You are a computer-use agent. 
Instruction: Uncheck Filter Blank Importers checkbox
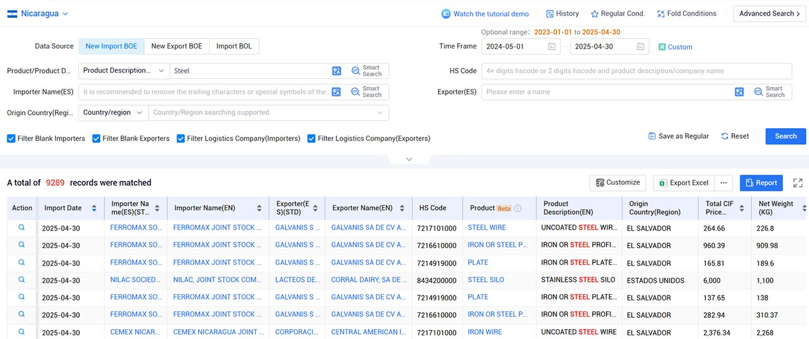click(x=11, y=139)
